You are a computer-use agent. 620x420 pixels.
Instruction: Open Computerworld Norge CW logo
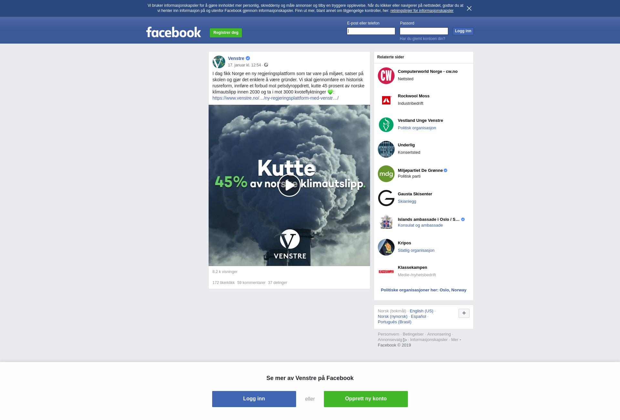point(386,76)
